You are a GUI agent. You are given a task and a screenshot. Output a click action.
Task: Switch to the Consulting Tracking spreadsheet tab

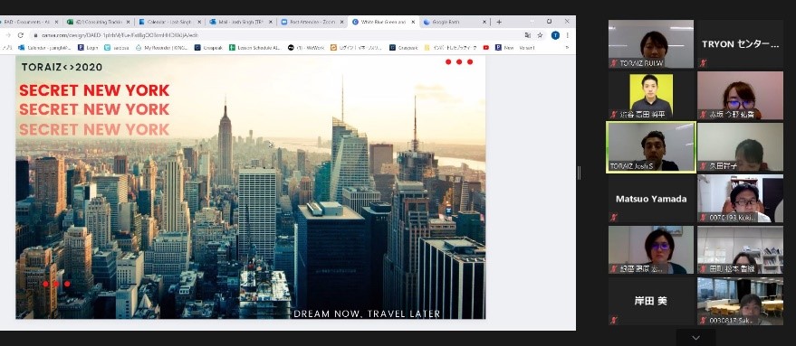(98, 23)
